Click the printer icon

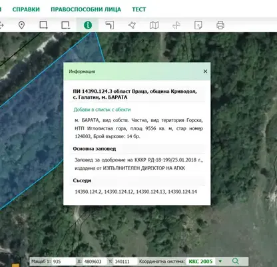coord(220,25)
